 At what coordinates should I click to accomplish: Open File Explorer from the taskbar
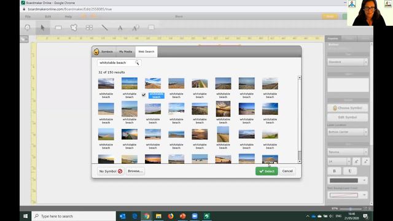(158, 216)
